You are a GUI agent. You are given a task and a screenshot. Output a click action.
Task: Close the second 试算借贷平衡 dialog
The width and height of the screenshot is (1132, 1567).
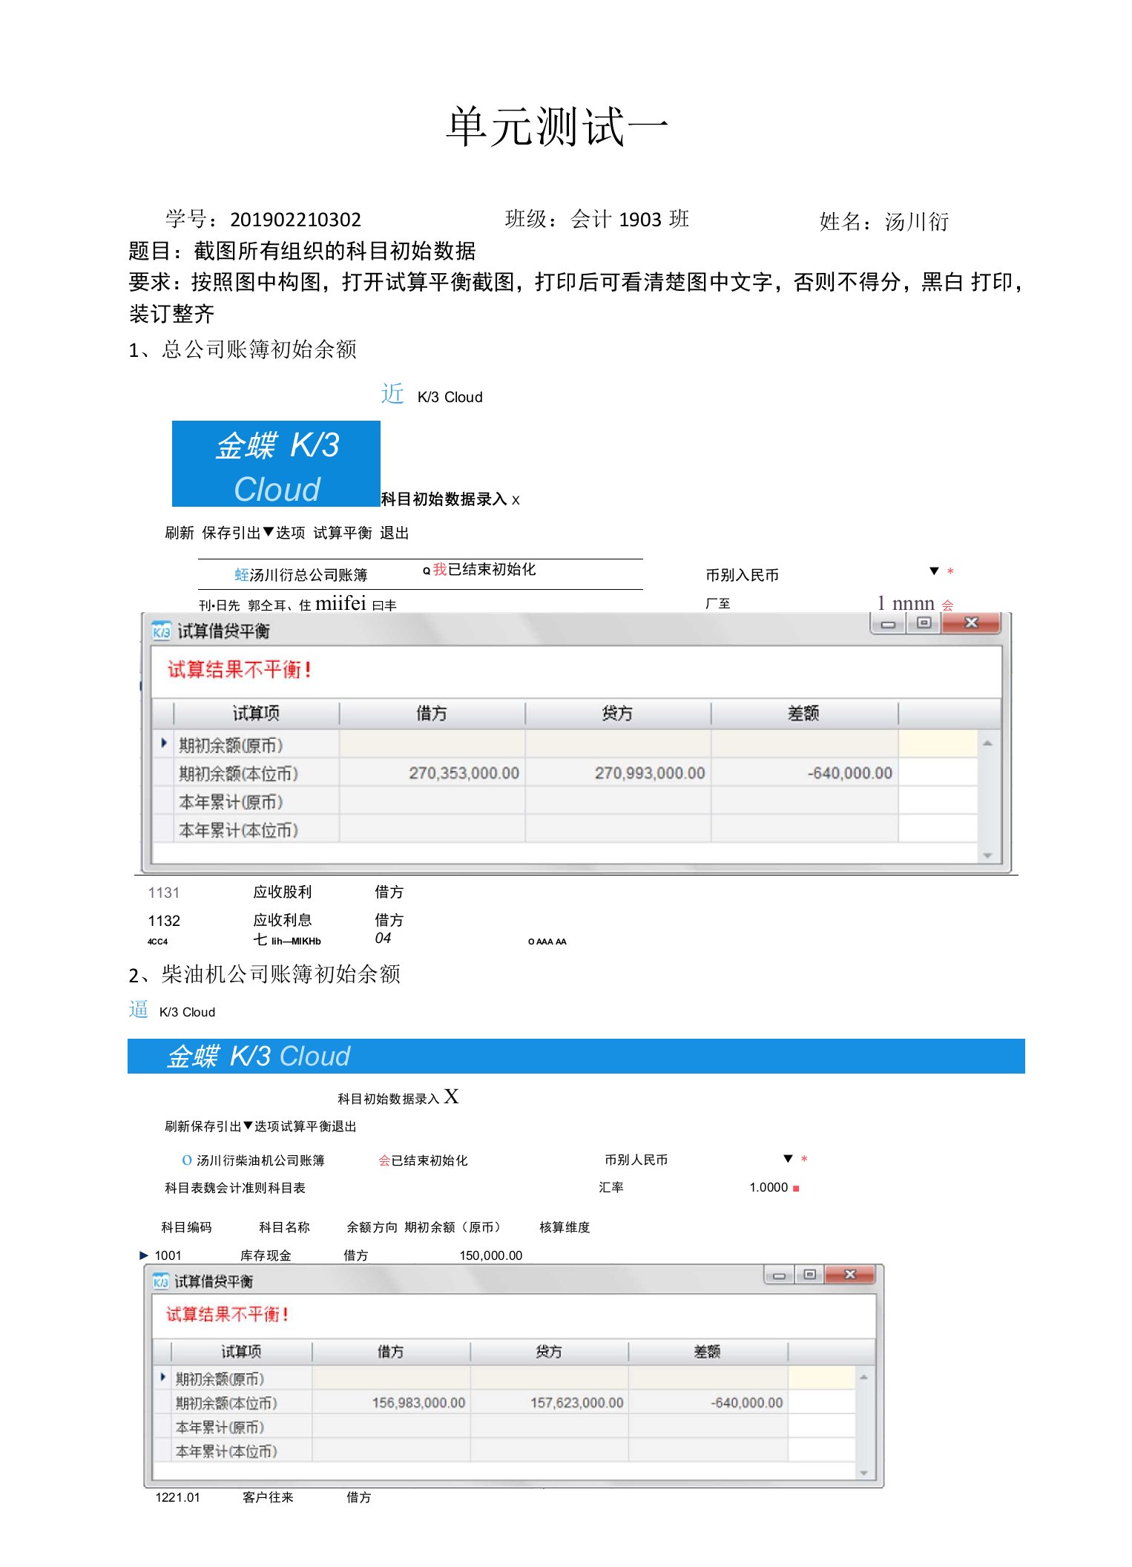850,1275
